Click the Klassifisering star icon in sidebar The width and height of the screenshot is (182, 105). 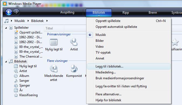click(x=16, y=95)
